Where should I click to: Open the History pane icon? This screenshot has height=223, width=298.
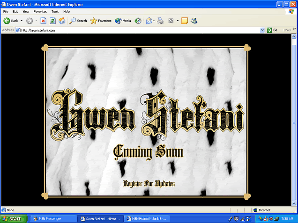point(138,21)
